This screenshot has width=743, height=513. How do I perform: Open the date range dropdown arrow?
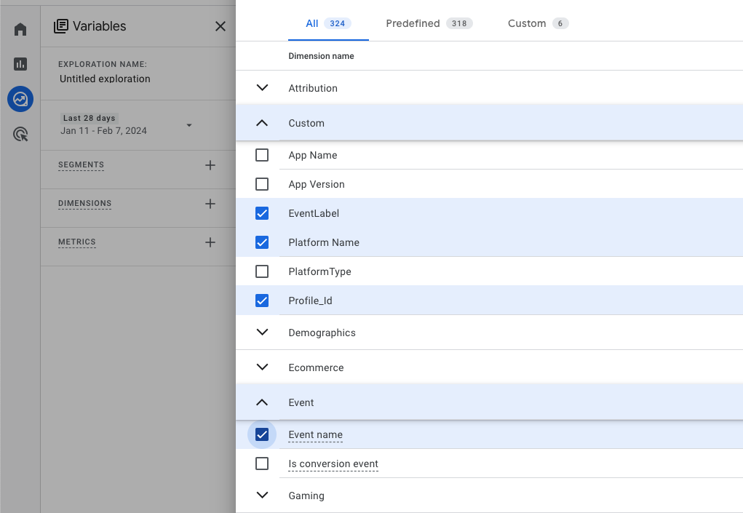[189, 126]
